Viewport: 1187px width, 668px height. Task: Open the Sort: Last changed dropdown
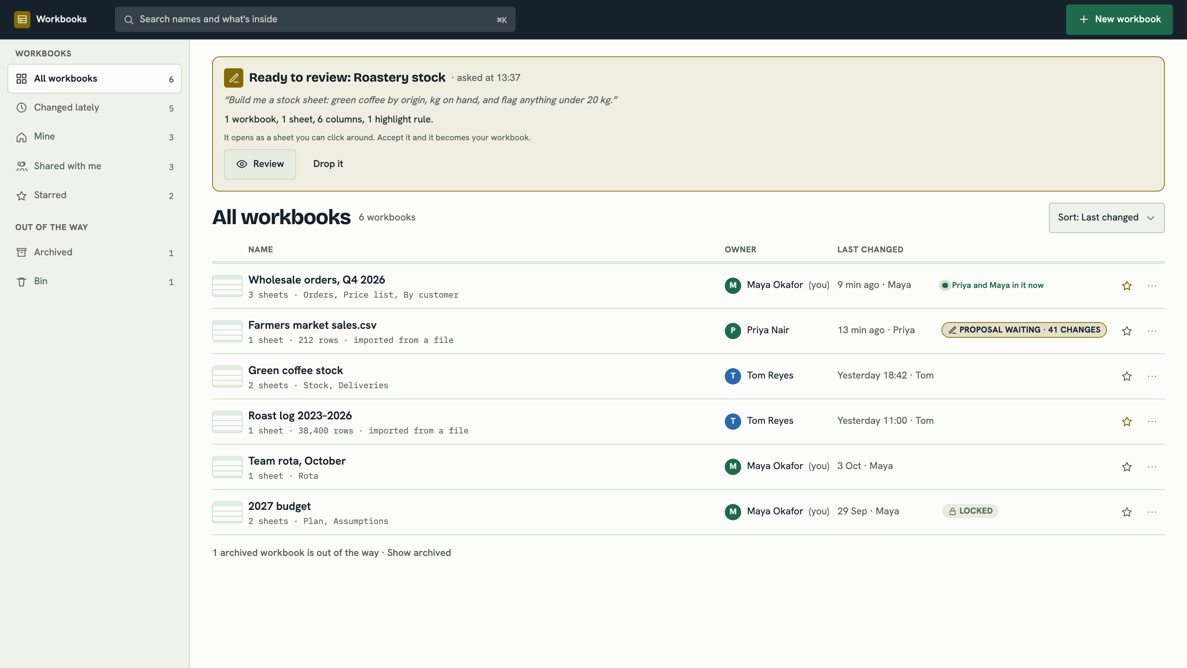click(x=1107, y=217)
